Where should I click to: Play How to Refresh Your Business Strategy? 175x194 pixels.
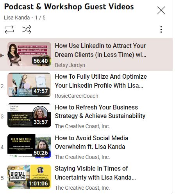(x=100, y=111)
